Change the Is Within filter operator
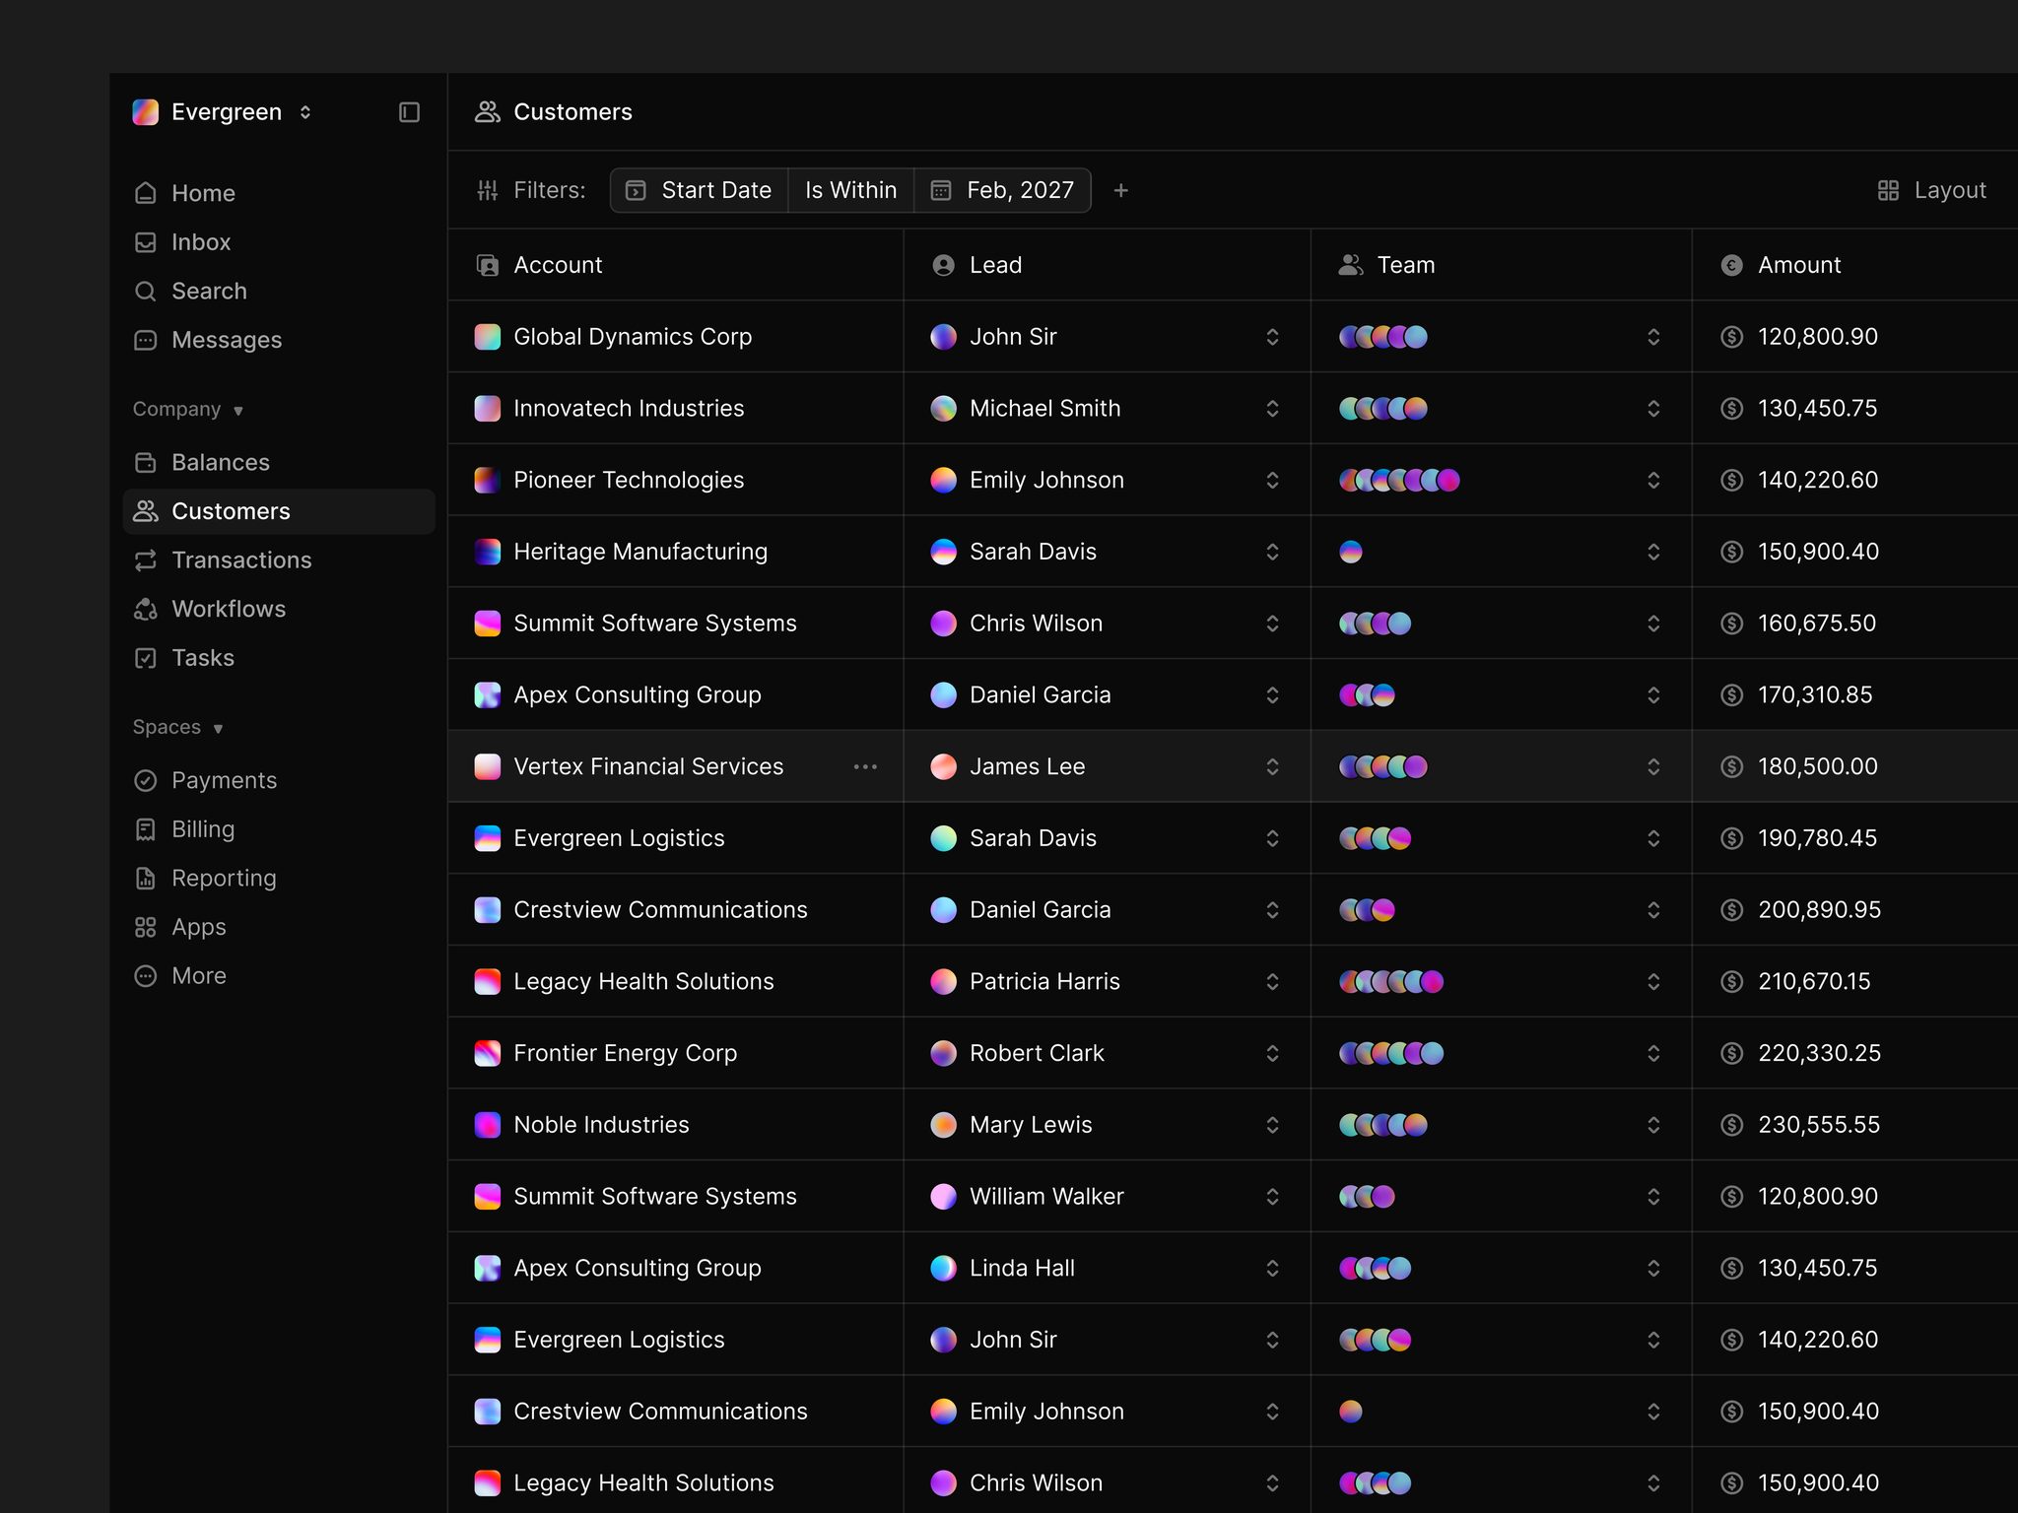 click(851, 190)
